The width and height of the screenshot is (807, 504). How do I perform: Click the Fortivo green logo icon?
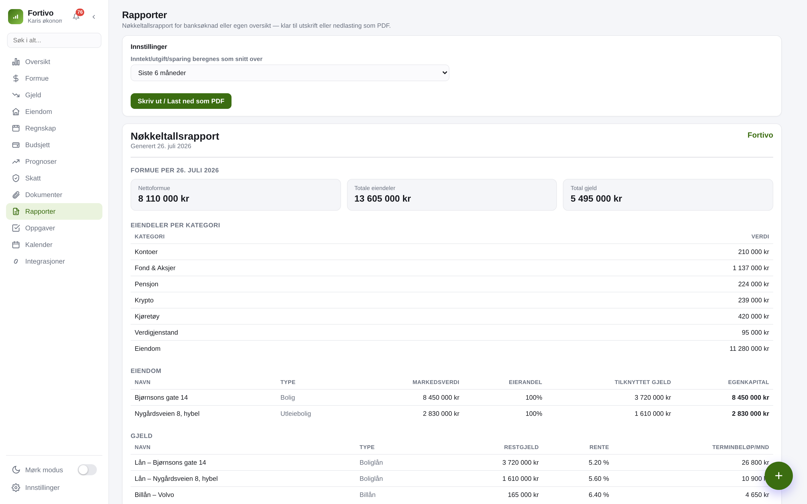point(16,17)
